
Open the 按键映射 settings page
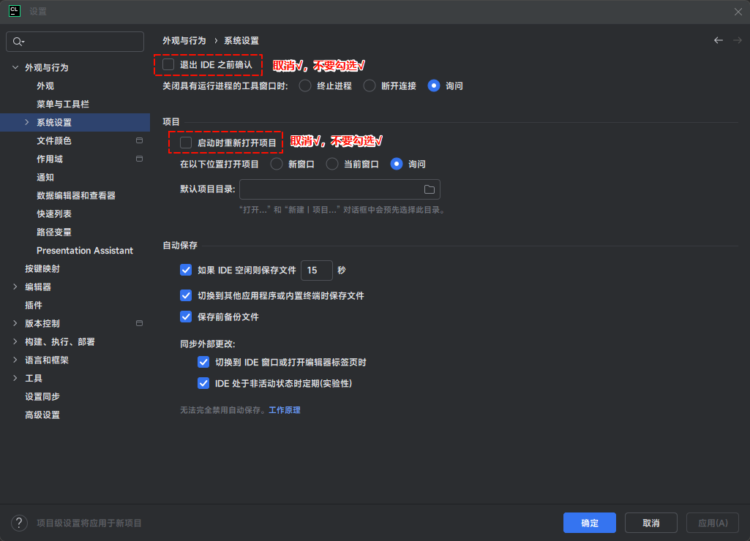coord(42,268)
